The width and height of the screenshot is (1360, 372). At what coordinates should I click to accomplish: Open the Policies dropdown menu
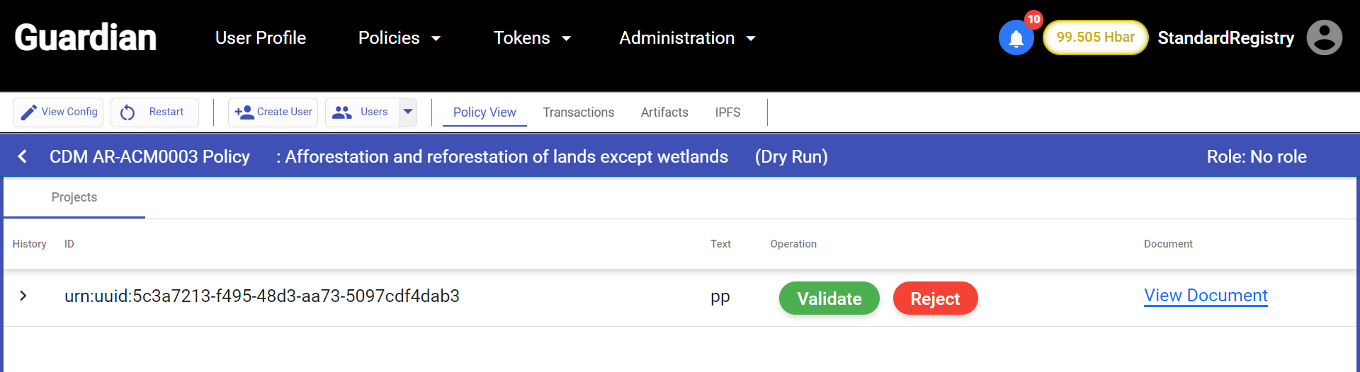pos(399,38)
